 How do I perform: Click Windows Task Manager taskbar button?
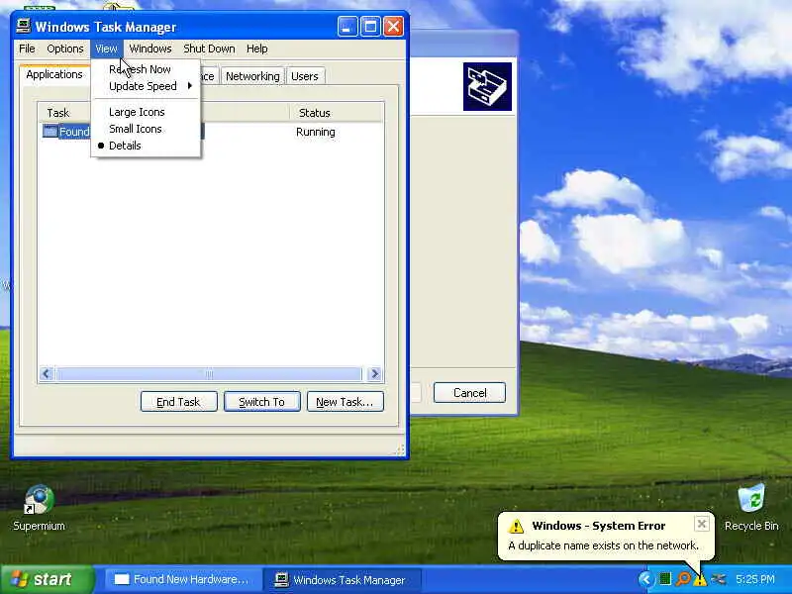[342, 579]
